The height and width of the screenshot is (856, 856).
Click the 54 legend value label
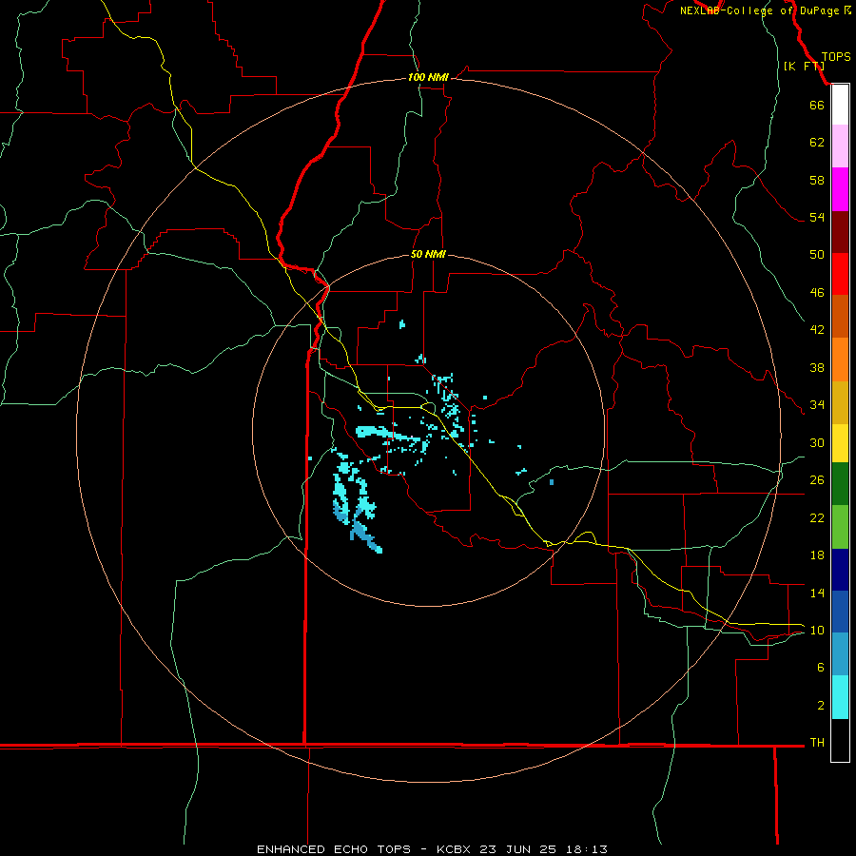[817, 217]
